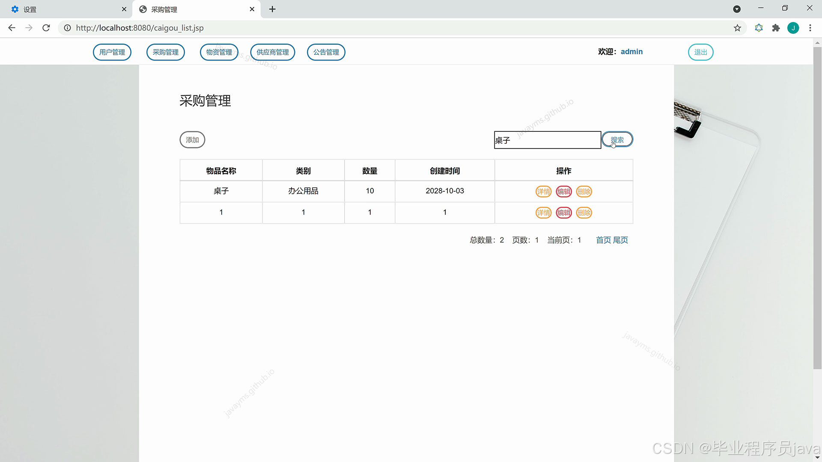Click the quantity cell showing 10

pyautogui.click(x=370, y=191)
